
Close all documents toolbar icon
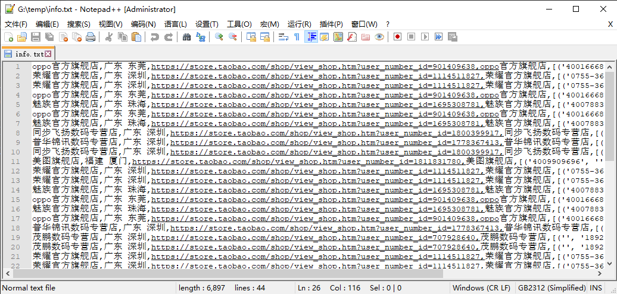[x=77, y=37]
